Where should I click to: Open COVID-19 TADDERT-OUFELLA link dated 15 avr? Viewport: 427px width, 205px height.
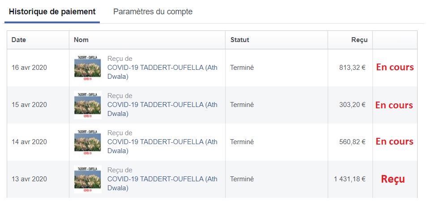coord(162,109)
